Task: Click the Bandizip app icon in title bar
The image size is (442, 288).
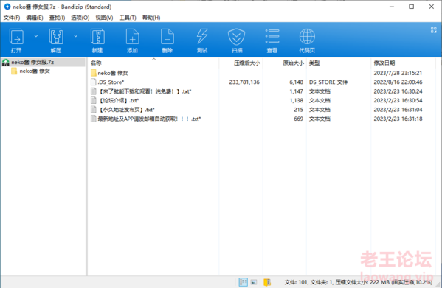Action: 7,7
